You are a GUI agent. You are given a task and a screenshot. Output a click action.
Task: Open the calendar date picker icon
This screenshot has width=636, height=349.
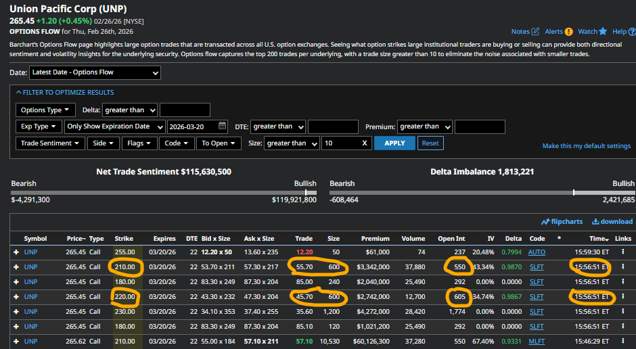223,126
